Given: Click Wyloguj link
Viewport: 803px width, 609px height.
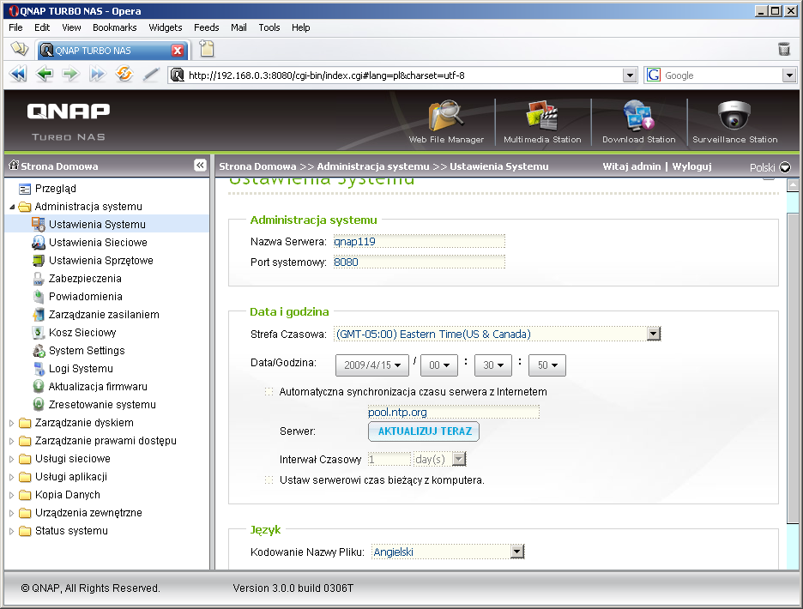Looking at the screenshot, I should point(691,166).
